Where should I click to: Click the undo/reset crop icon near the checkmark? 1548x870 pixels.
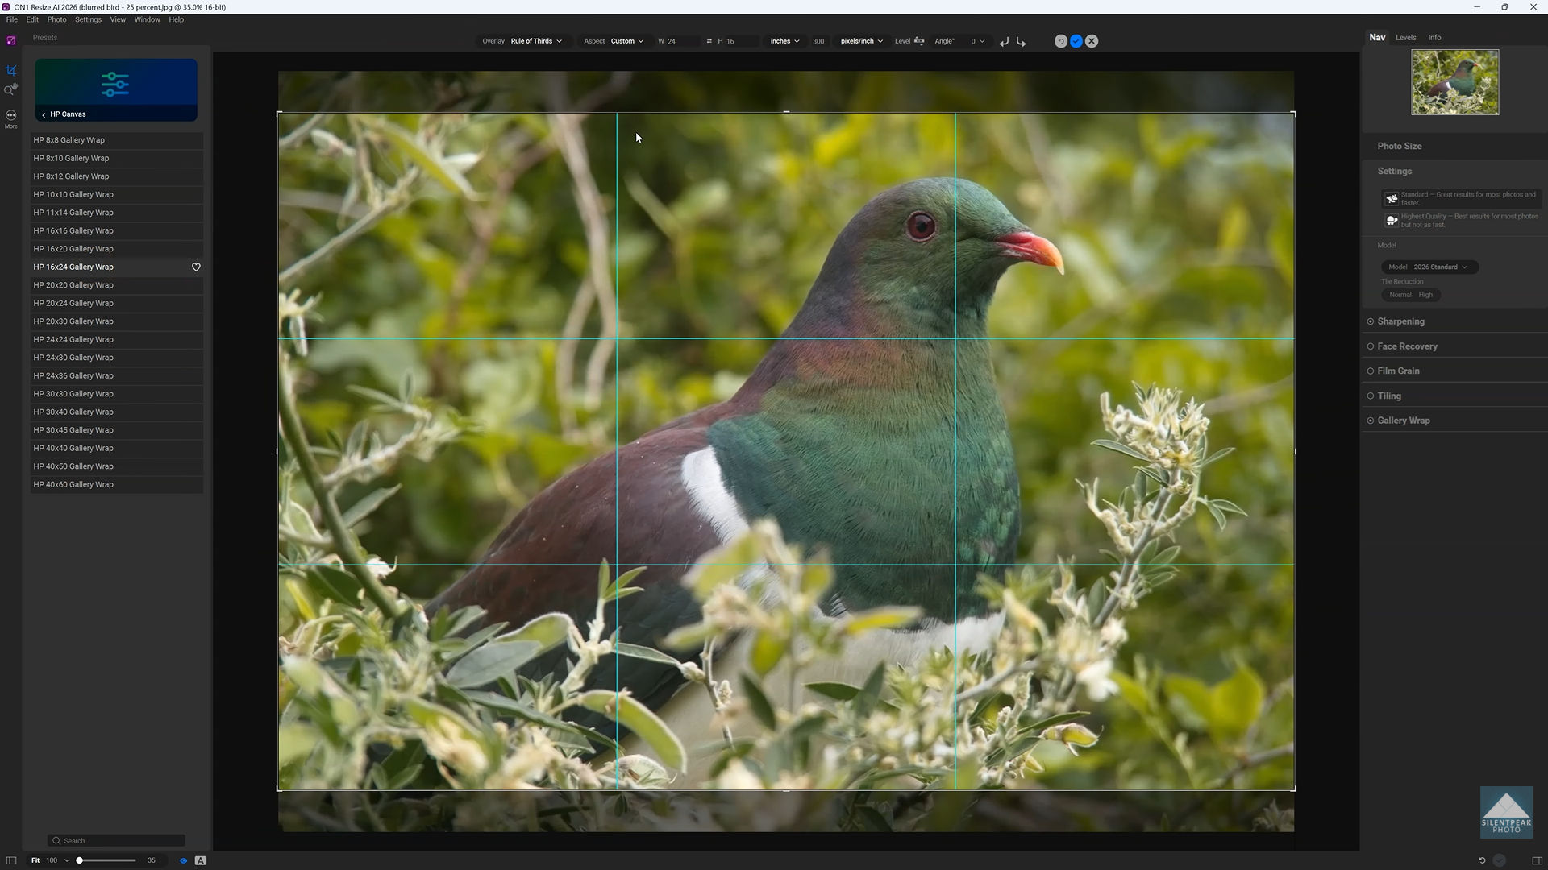(x=1061, y=41)
